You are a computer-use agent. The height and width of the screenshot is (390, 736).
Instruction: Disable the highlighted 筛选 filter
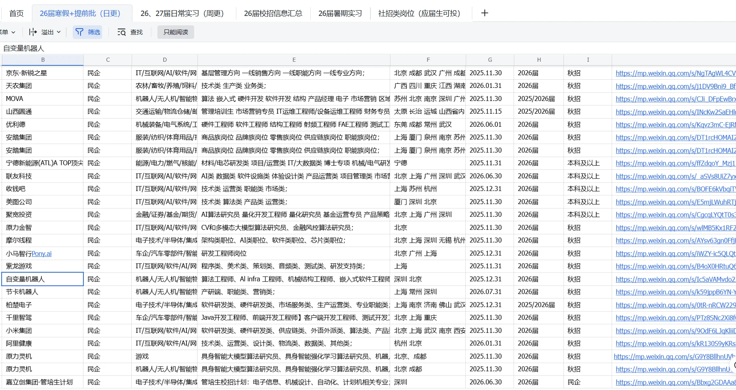(88, 32)
